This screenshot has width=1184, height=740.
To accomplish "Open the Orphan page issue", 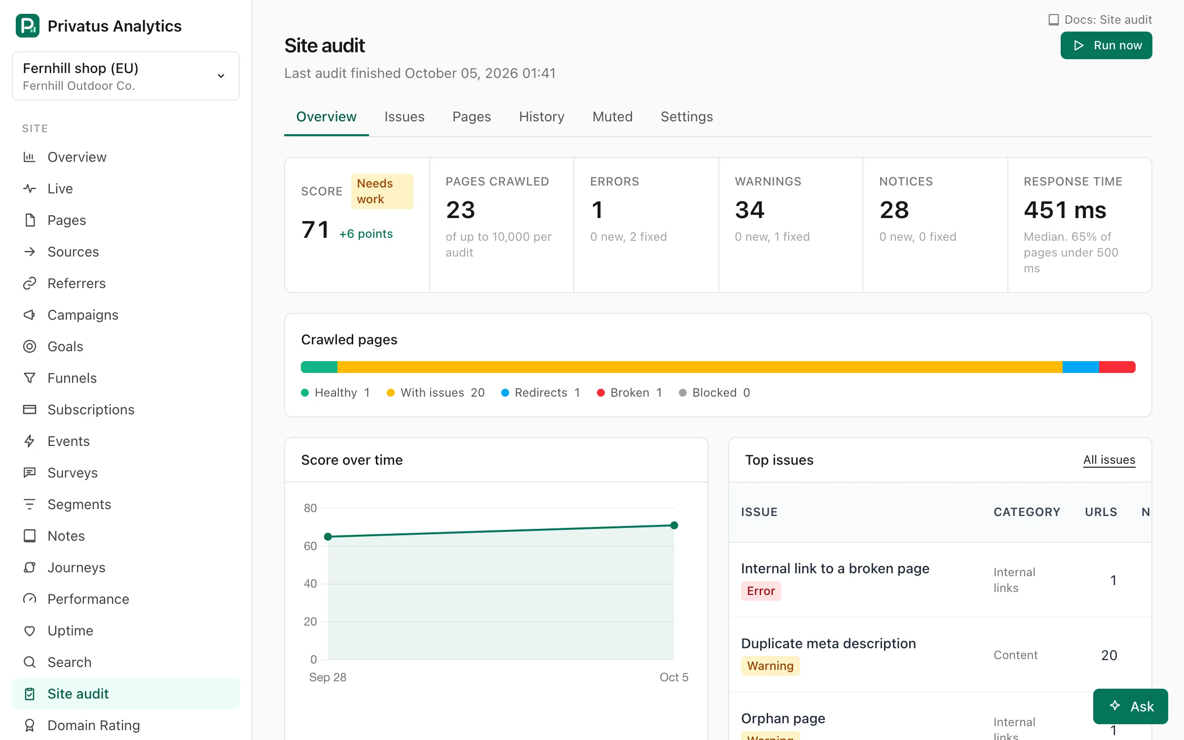I will click(783, 719).
